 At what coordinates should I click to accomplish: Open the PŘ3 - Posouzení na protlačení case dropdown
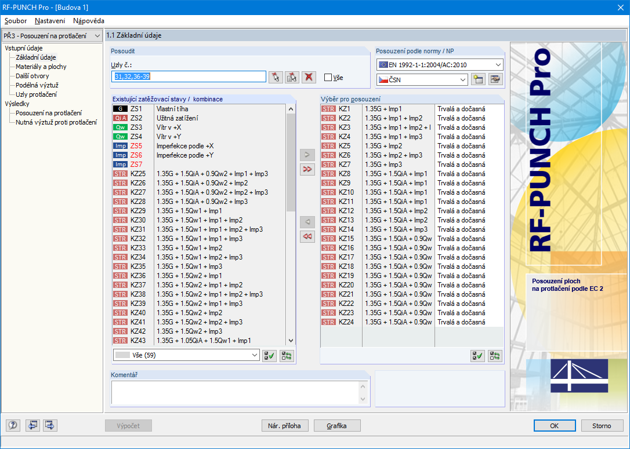click(x=52, y=36)
